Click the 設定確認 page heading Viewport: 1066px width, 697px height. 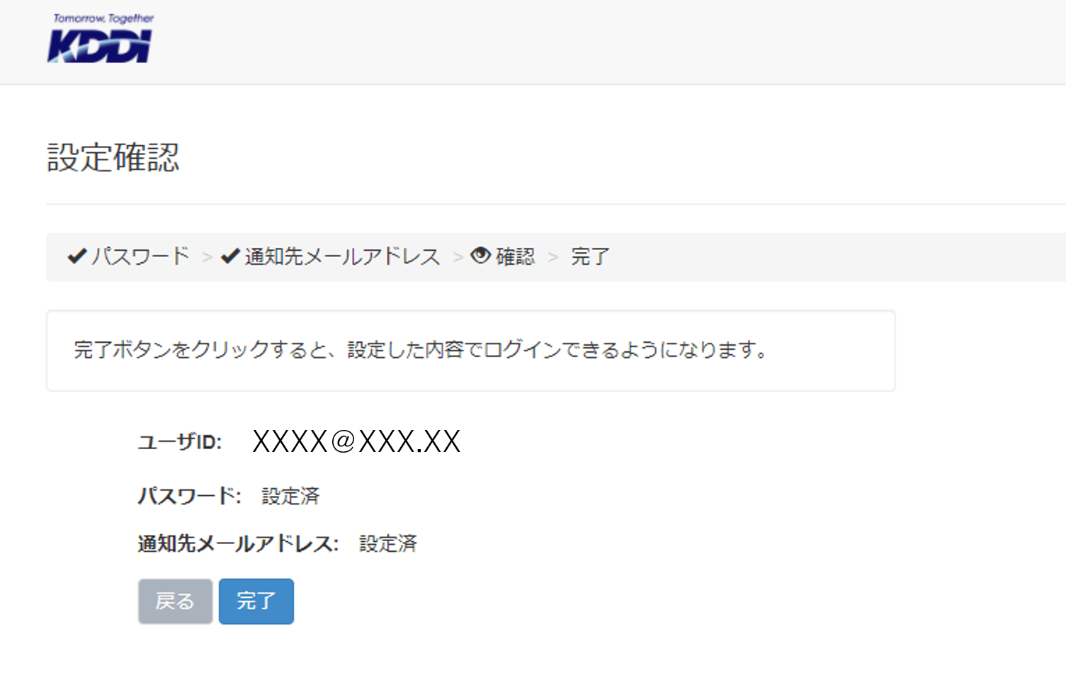(x=113, y=157)
